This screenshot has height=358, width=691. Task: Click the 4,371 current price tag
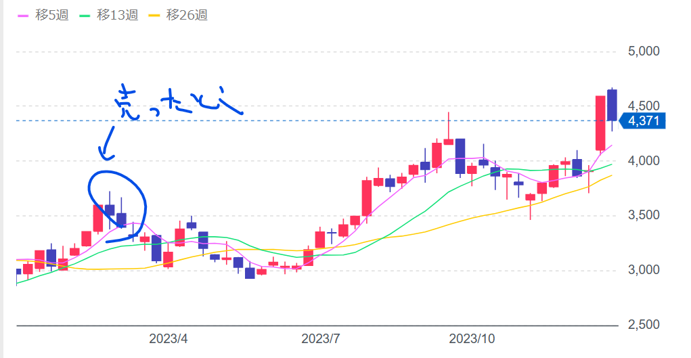(642, 120)
